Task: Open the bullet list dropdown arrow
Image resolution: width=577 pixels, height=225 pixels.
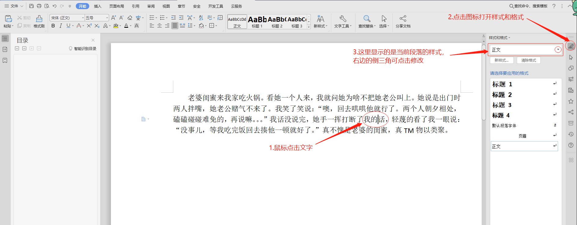Action: point(156,18)
